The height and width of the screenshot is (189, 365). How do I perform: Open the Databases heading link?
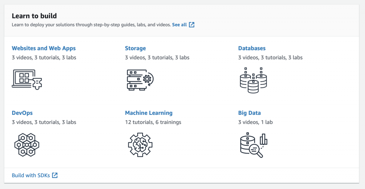coord(252,48)
